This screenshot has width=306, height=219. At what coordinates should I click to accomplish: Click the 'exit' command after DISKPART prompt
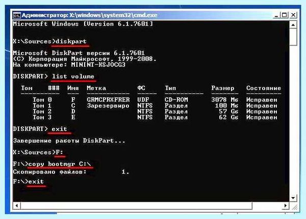(59, 129)
